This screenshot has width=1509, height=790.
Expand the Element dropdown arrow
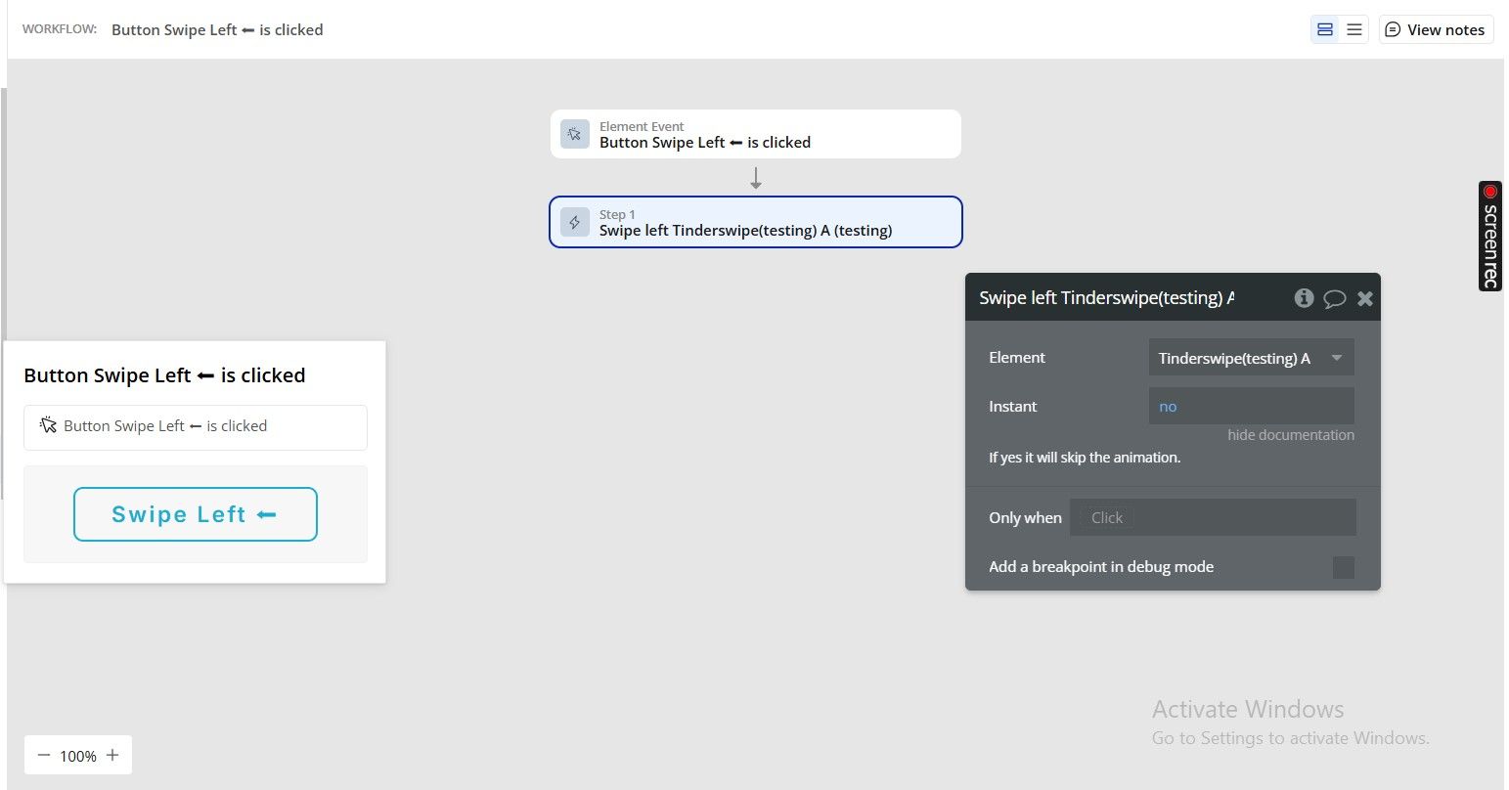click(x=1336, y=358)
